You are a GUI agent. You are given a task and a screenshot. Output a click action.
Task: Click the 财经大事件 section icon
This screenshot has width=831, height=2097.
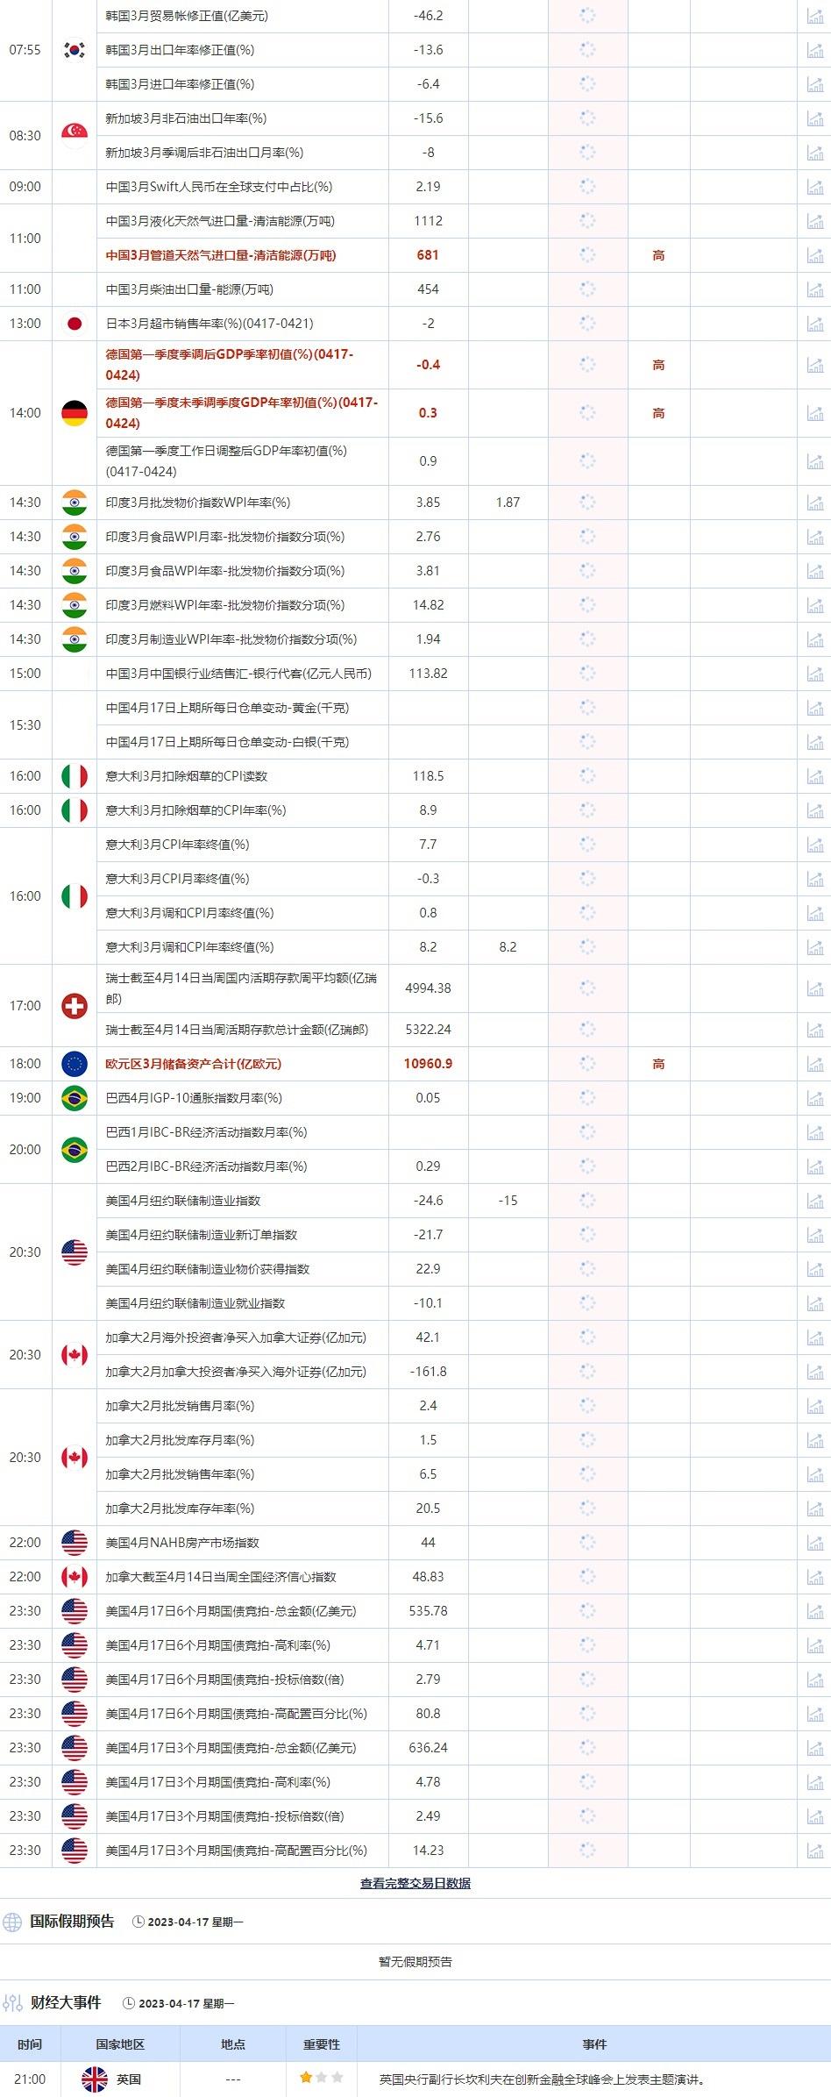pyautogui.click(x=12, y=2003)
